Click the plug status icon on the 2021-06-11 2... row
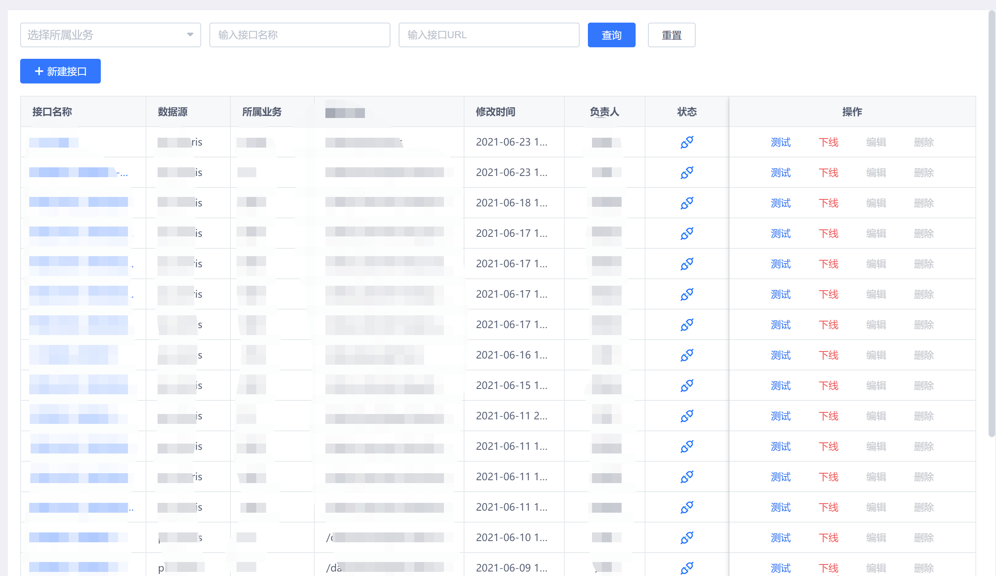 click(x=687, y=416)
